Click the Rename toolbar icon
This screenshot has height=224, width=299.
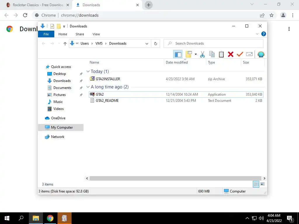point(249,55)
